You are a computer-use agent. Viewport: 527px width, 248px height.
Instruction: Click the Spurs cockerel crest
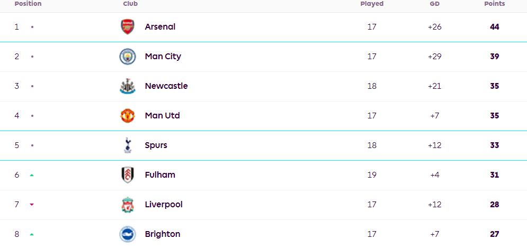pyautogui.click(x=128, y=145)
